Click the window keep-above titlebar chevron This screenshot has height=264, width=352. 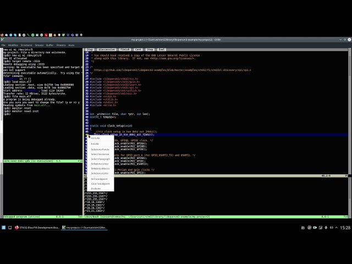tap(340, 40)
